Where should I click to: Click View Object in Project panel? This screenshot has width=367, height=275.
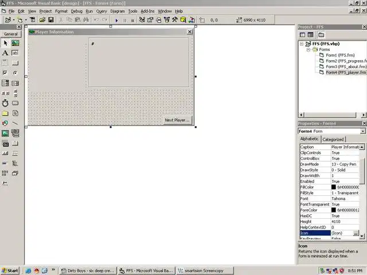(x=311, y=35)
